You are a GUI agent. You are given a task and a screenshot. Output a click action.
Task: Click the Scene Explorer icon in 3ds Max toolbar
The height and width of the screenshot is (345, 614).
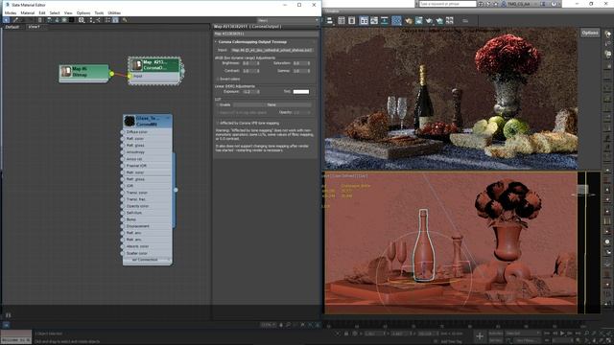[342, 20]
